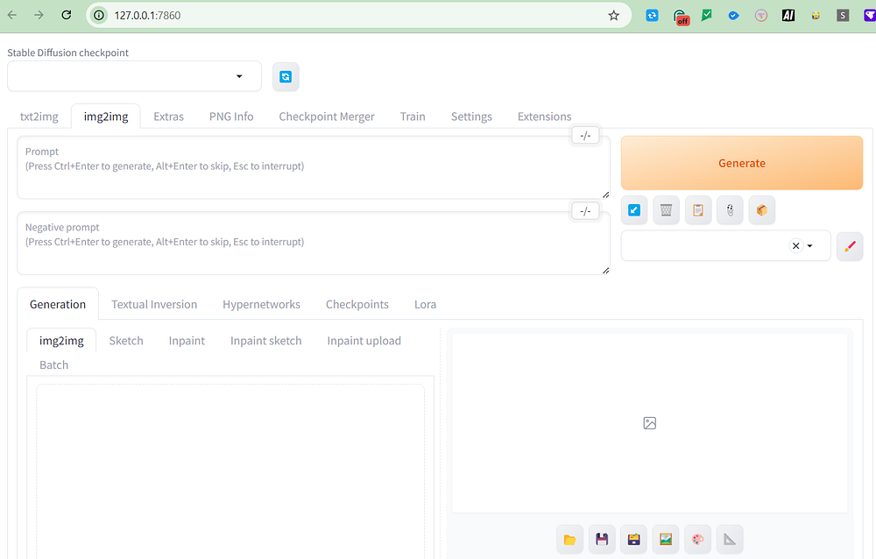
Task: Click the black 'AI' extension icon
Action: tap(788, 15)
